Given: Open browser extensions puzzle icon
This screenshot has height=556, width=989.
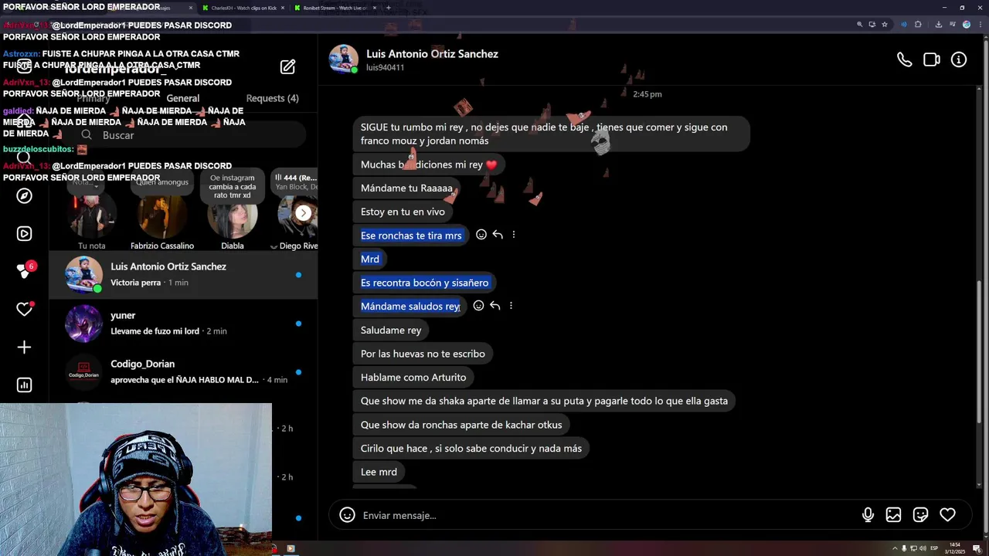Looking at the screenshot, I should coord(918,25).
